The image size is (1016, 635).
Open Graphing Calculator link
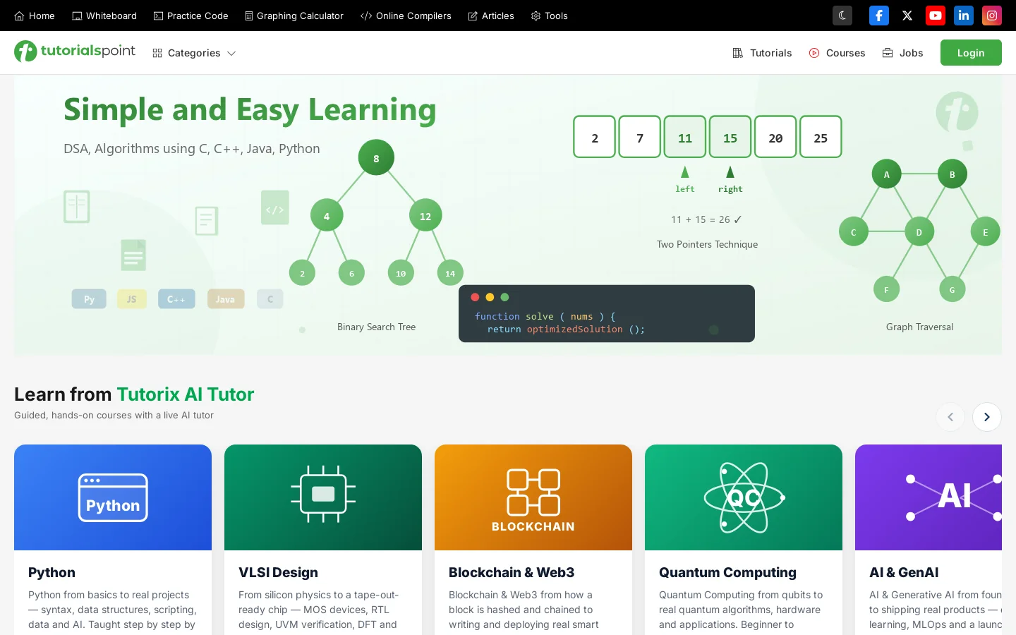(294, 16)
